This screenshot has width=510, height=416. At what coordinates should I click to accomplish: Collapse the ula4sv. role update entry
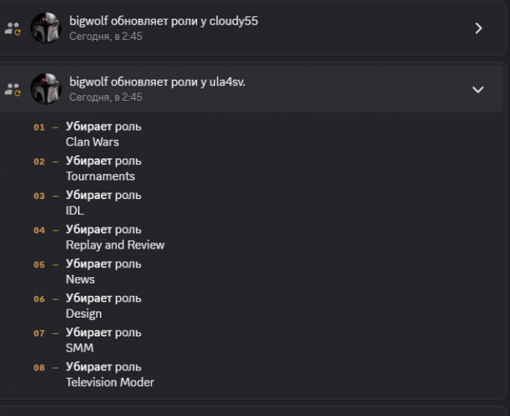click(478, 89)
